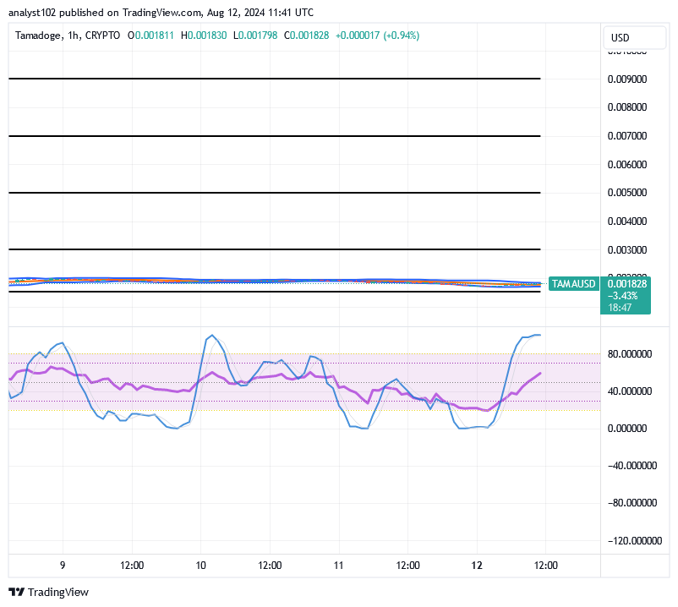Click the change +0.000017 (+0.94%) text
This screenshot has height=607, width=678.
378,36
